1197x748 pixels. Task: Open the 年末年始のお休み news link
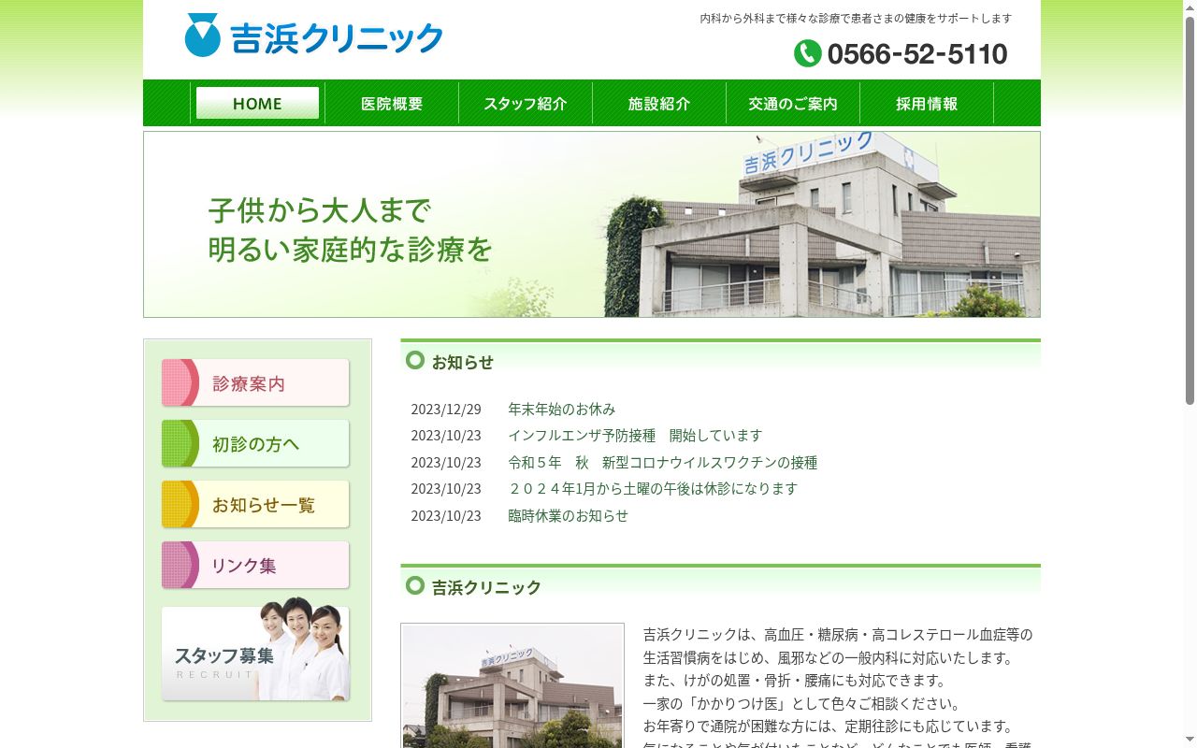coord(562,409)
